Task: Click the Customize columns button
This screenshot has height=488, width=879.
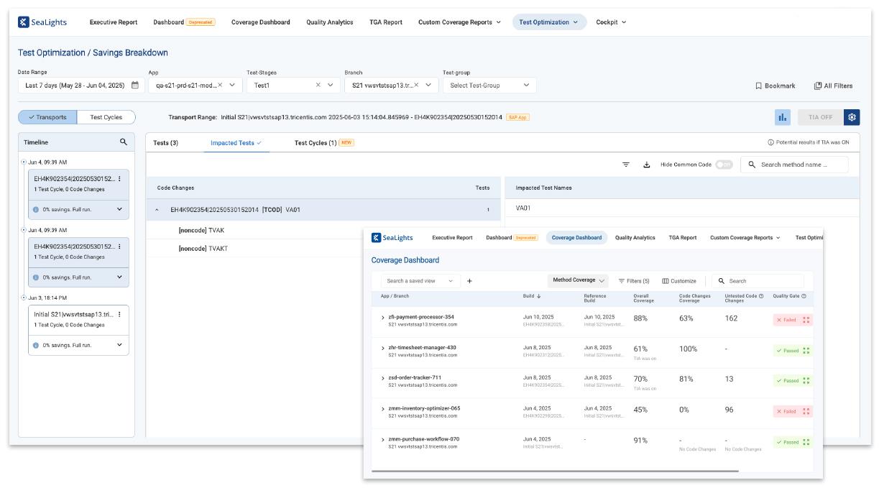Action: click(x=679, y=281)
